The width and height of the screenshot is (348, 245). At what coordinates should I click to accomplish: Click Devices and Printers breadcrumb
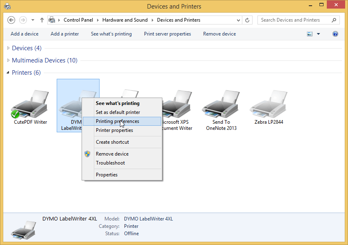pyautogui.click(x=179, y=20)
